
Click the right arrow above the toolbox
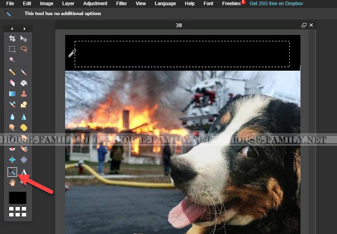pyautogui.click(x=24, y=29)
